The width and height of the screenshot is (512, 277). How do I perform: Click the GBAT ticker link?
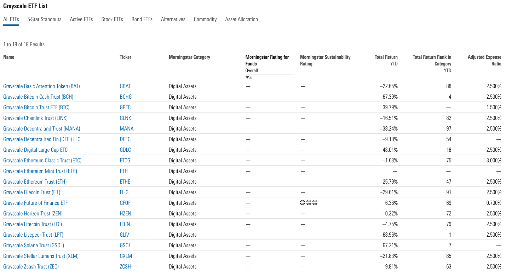(126, 86)
